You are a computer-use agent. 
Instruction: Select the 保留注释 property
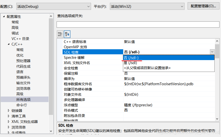point(71,73)
